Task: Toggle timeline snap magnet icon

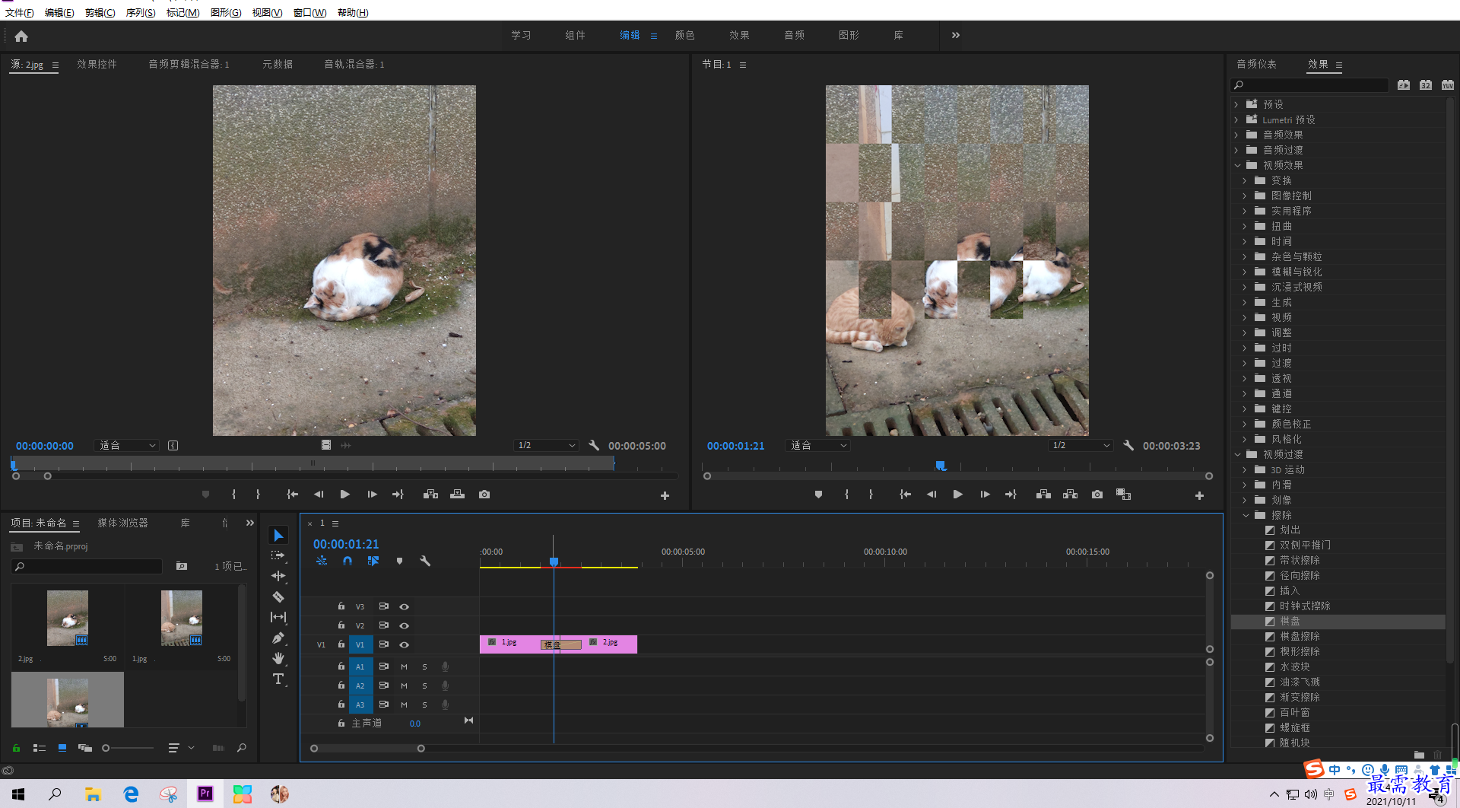Action: click(348, 561)
